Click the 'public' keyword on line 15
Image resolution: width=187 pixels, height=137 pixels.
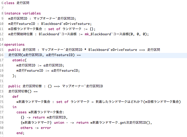[14, 50]
